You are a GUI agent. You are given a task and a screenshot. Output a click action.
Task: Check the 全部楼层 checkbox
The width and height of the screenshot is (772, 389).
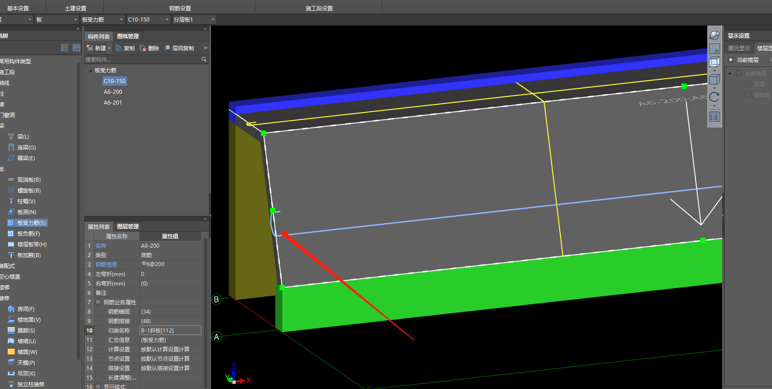tap(739, 73)
